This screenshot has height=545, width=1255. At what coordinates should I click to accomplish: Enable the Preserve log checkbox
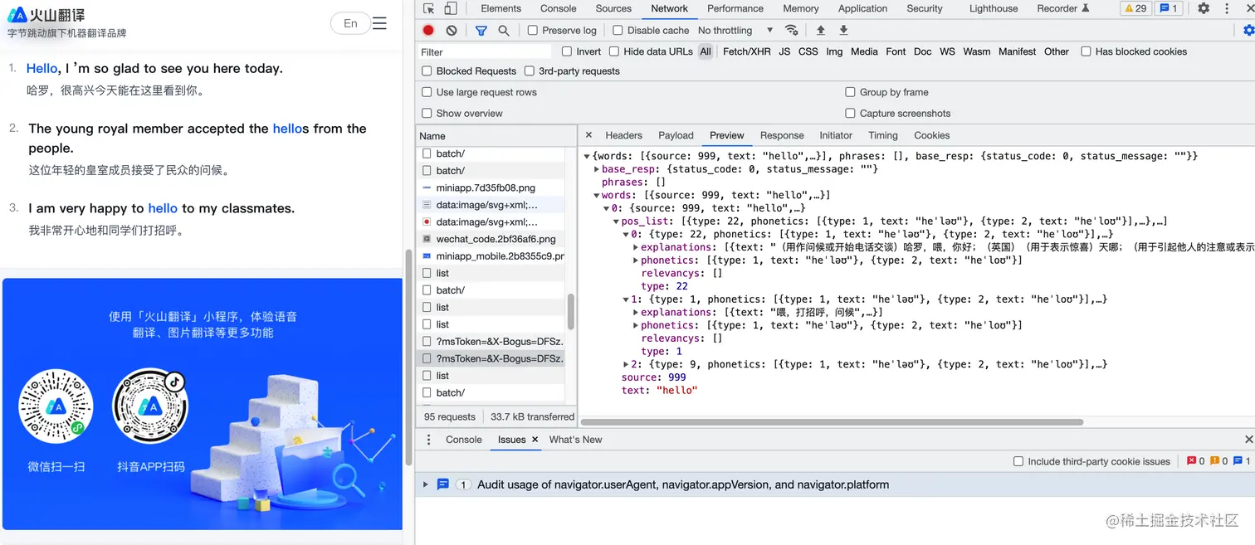click(x=533, y=30)
